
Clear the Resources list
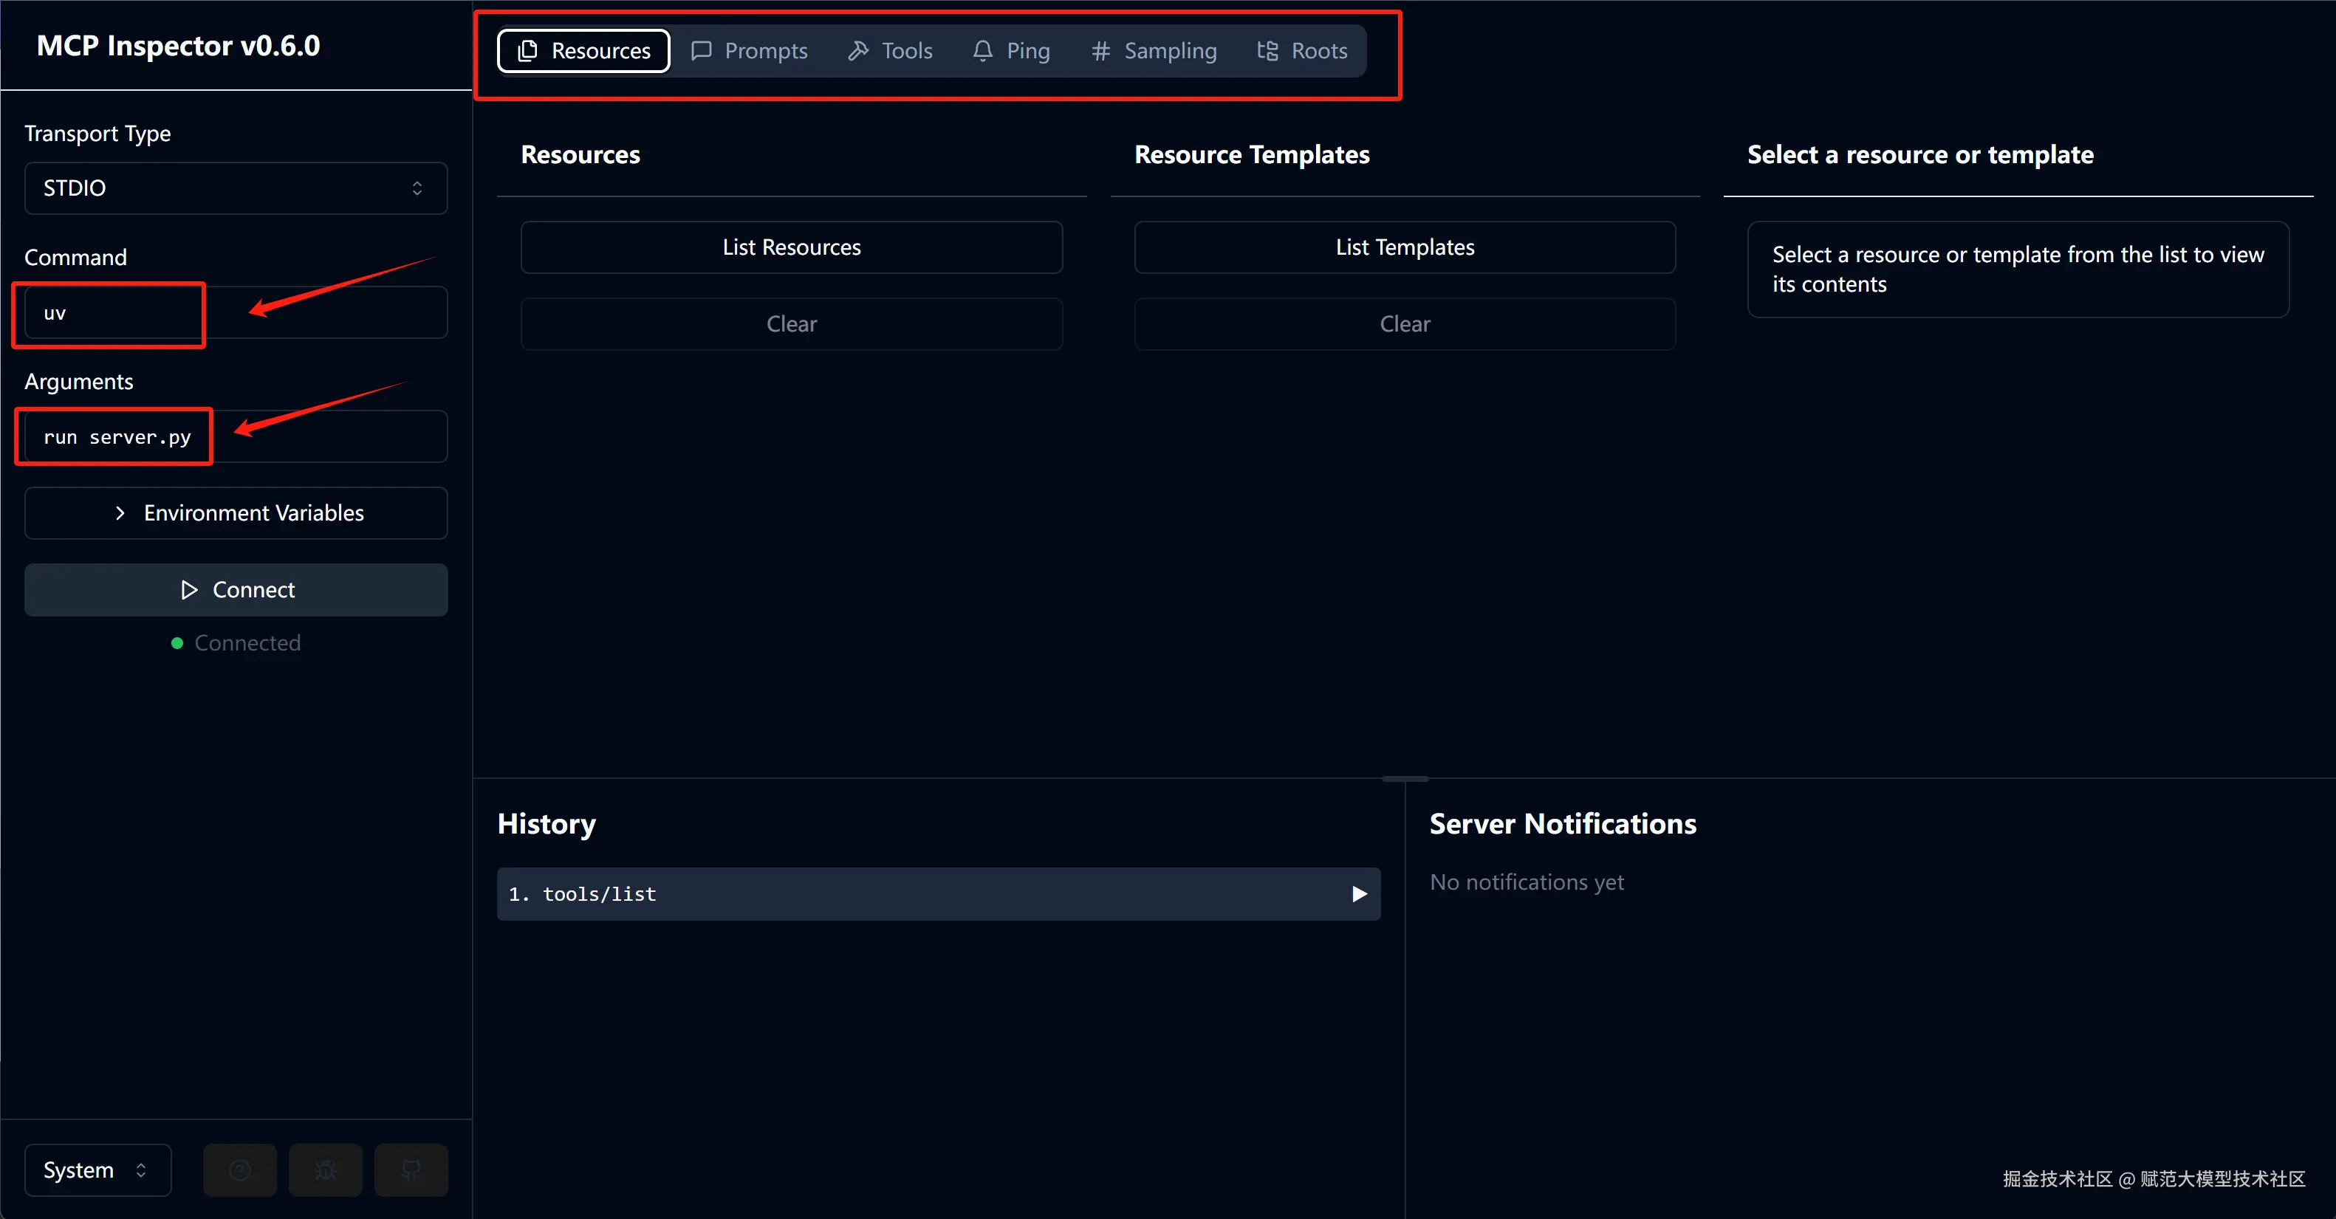pos(791,324)
